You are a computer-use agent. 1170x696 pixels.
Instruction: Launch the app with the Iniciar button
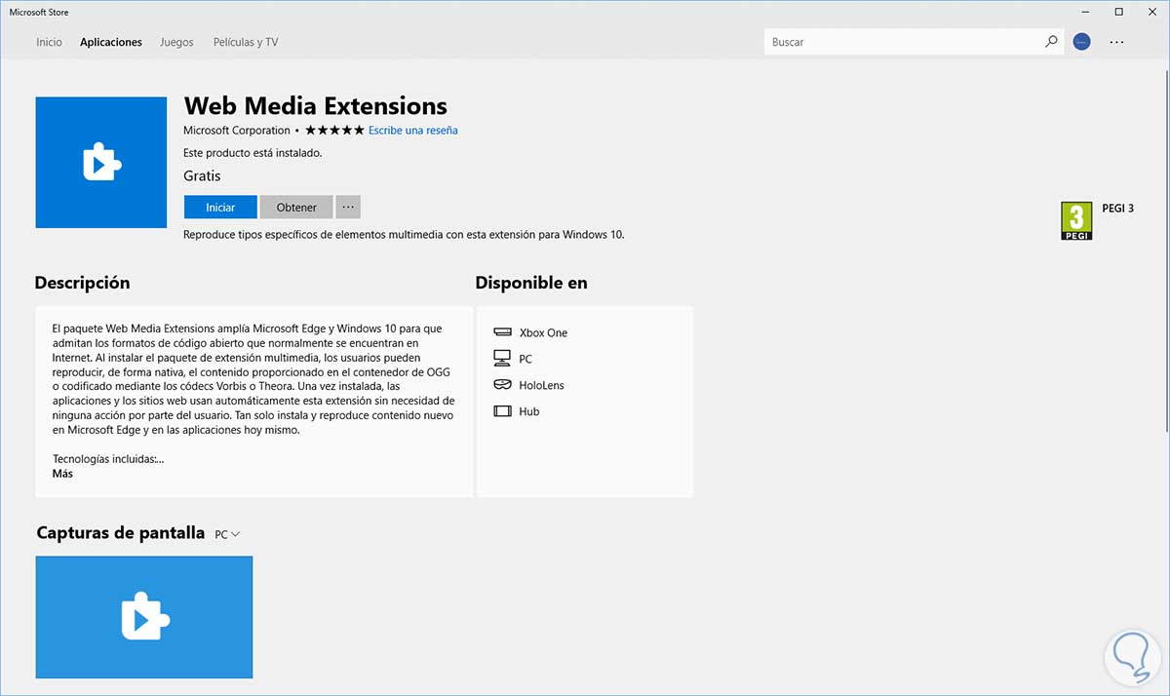click(x=220, y=207)
